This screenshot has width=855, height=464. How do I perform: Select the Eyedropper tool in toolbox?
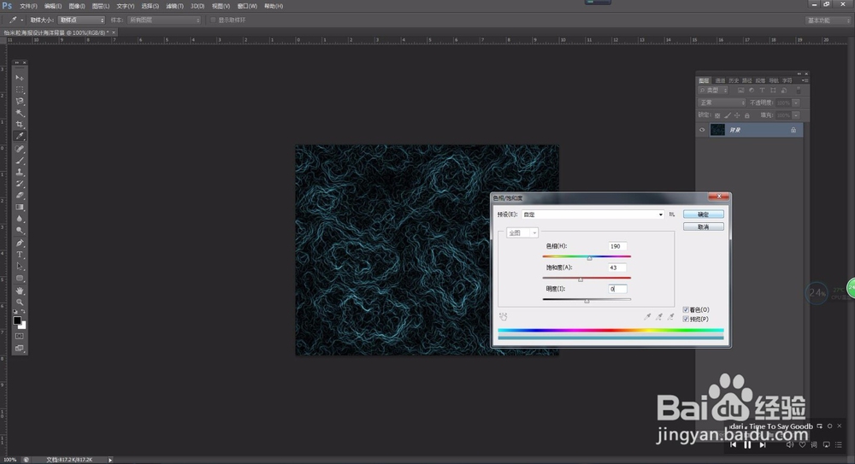(x=20, y=137)
